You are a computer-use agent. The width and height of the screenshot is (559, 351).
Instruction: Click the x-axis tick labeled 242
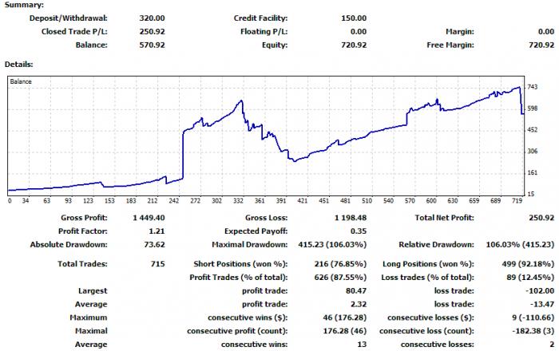pos(173,201)
